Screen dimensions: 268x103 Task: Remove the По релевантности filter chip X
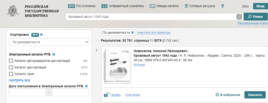(132, 33)
